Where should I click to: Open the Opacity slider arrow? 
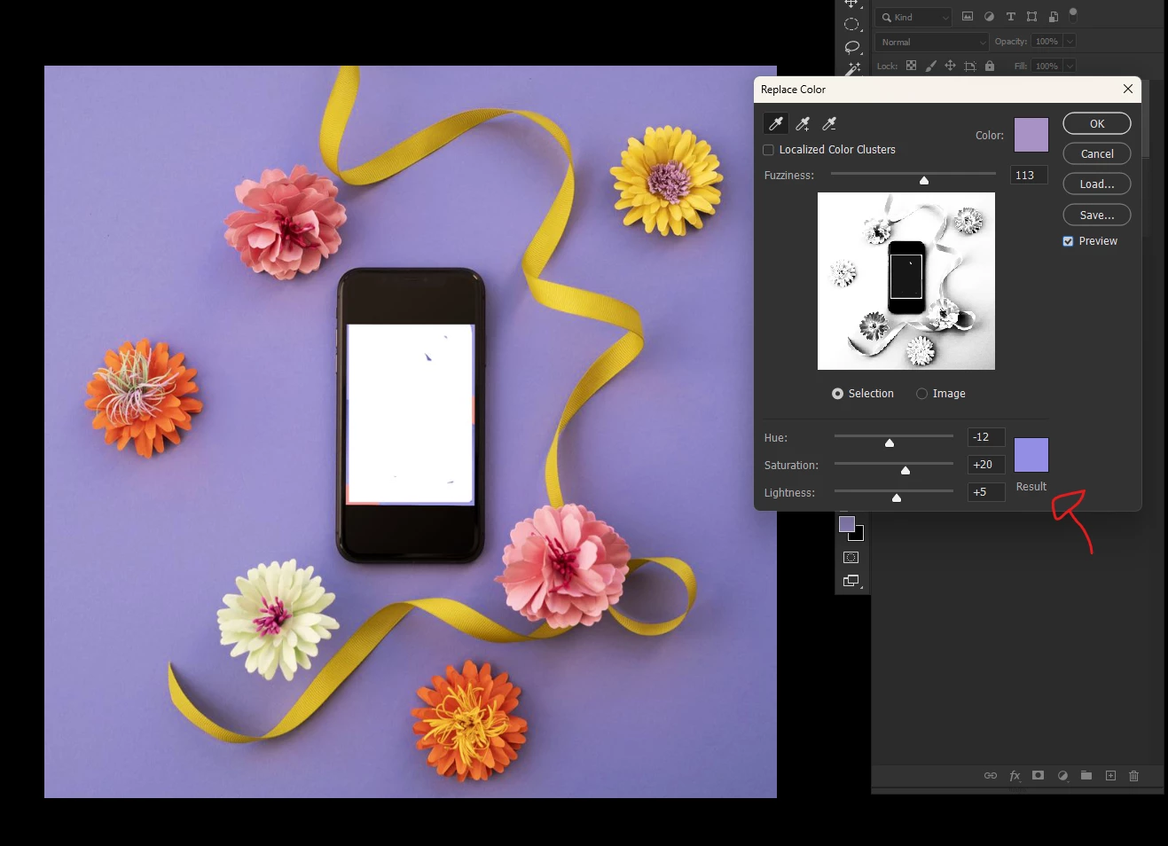pos(1070,42)
